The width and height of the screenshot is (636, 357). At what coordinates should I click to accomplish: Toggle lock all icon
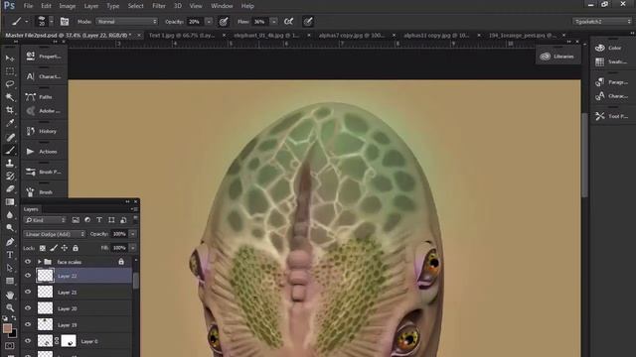pos(76,248)
